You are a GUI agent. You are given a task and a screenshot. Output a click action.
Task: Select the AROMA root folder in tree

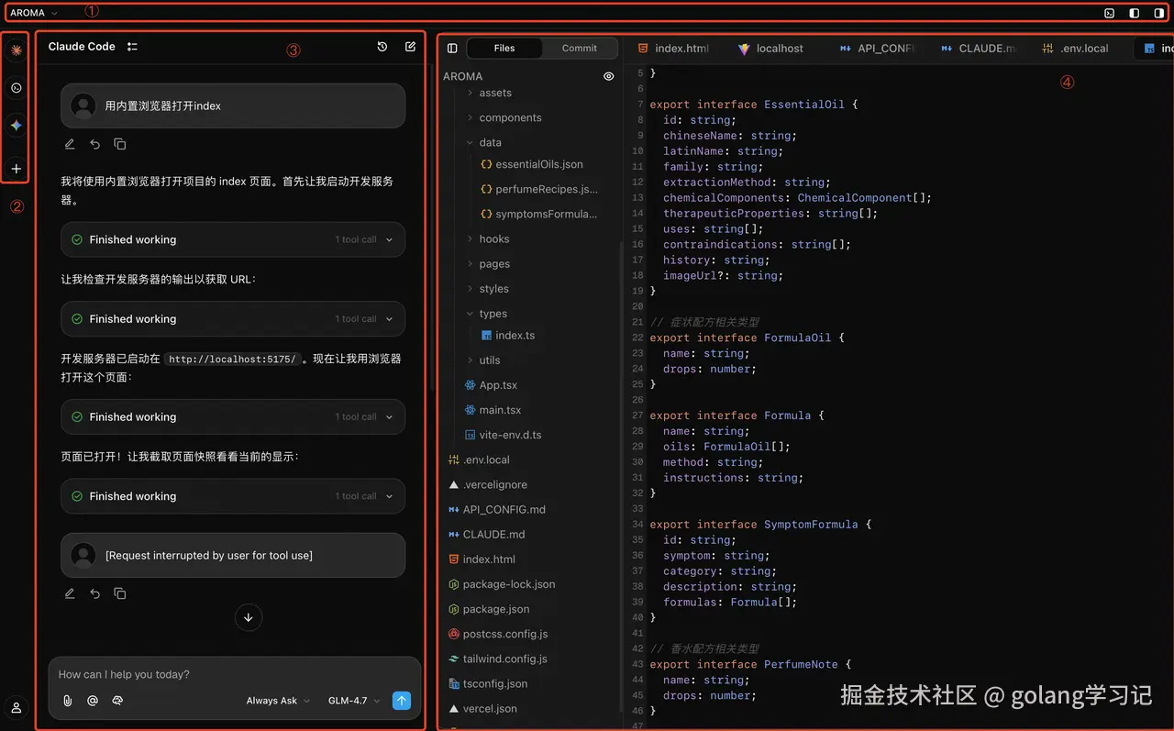coord(463,76)
